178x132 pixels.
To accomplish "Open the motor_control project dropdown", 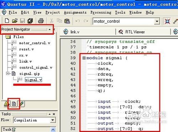I will [x=157, y=21].
